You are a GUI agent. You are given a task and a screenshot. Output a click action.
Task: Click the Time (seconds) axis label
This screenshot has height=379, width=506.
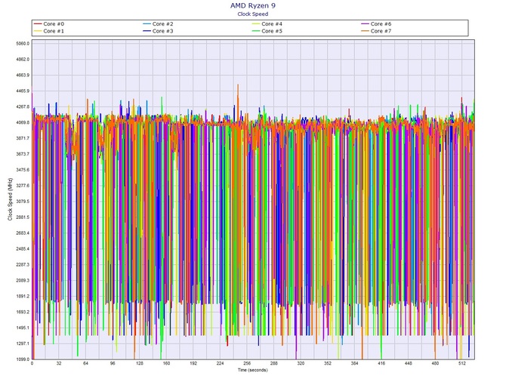click(x=253, y=370)
